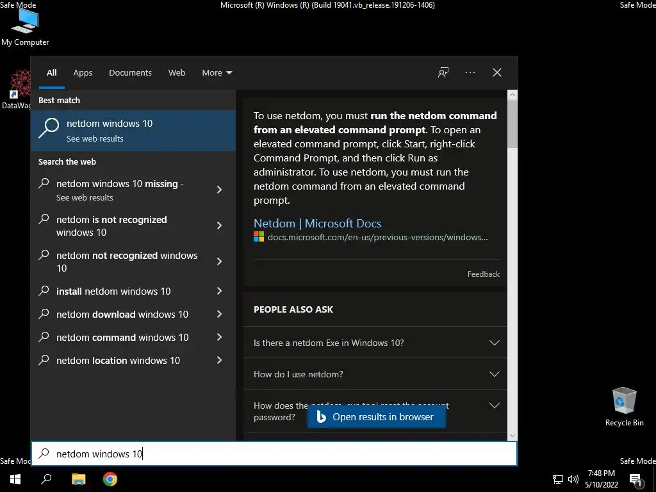This screenshot has width=656, height=492.
Task: Click scrollbar down arrow in preview pane
Action: [512, 436]
